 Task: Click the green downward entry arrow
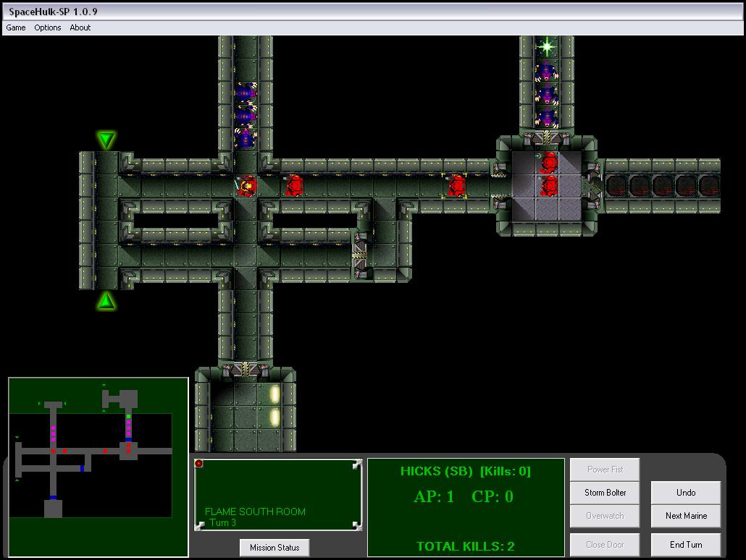(x=106, y=140)
